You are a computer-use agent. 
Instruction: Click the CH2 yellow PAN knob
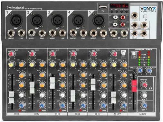tap(32, 64)
